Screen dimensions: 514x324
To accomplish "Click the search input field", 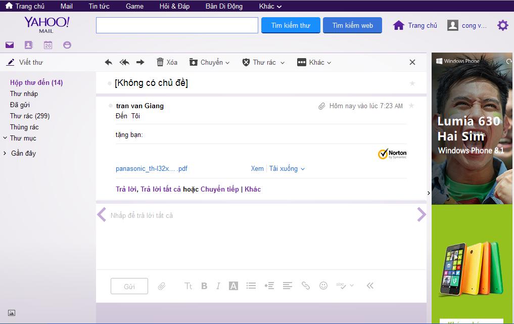I will [x=177, y=25].
